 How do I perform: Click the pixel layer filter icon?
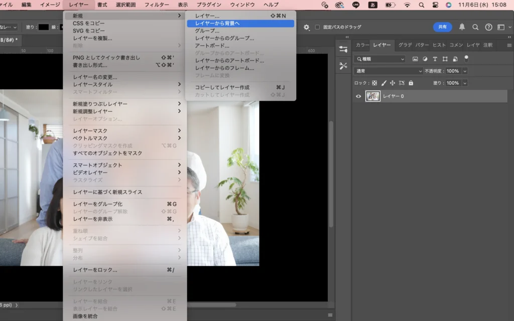pos(415,59)
